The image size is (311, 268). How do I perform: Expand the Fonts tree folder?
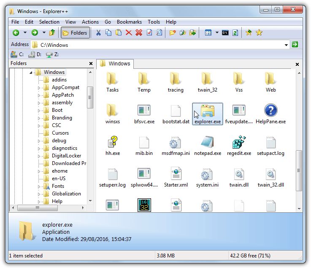pos(39,187)
